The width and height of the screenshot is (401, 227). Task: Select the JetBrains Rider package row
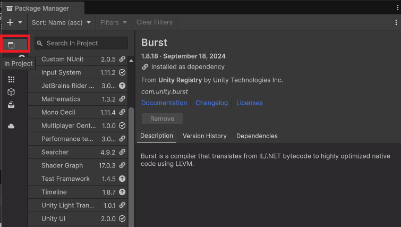click(x=78, y=86)
